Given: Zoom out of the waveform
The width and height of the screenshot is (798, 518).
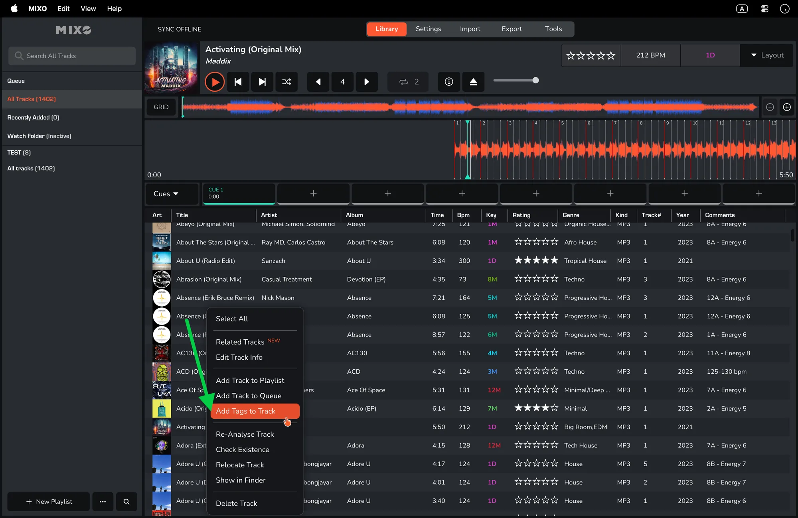Looking at the screenshot, I should [x=770, y=107].
